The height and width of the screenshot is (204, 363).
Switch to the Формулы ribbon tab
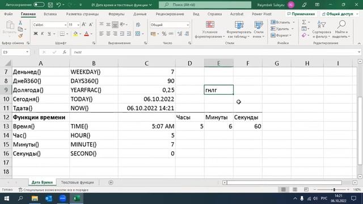click(x=116, y=14)
